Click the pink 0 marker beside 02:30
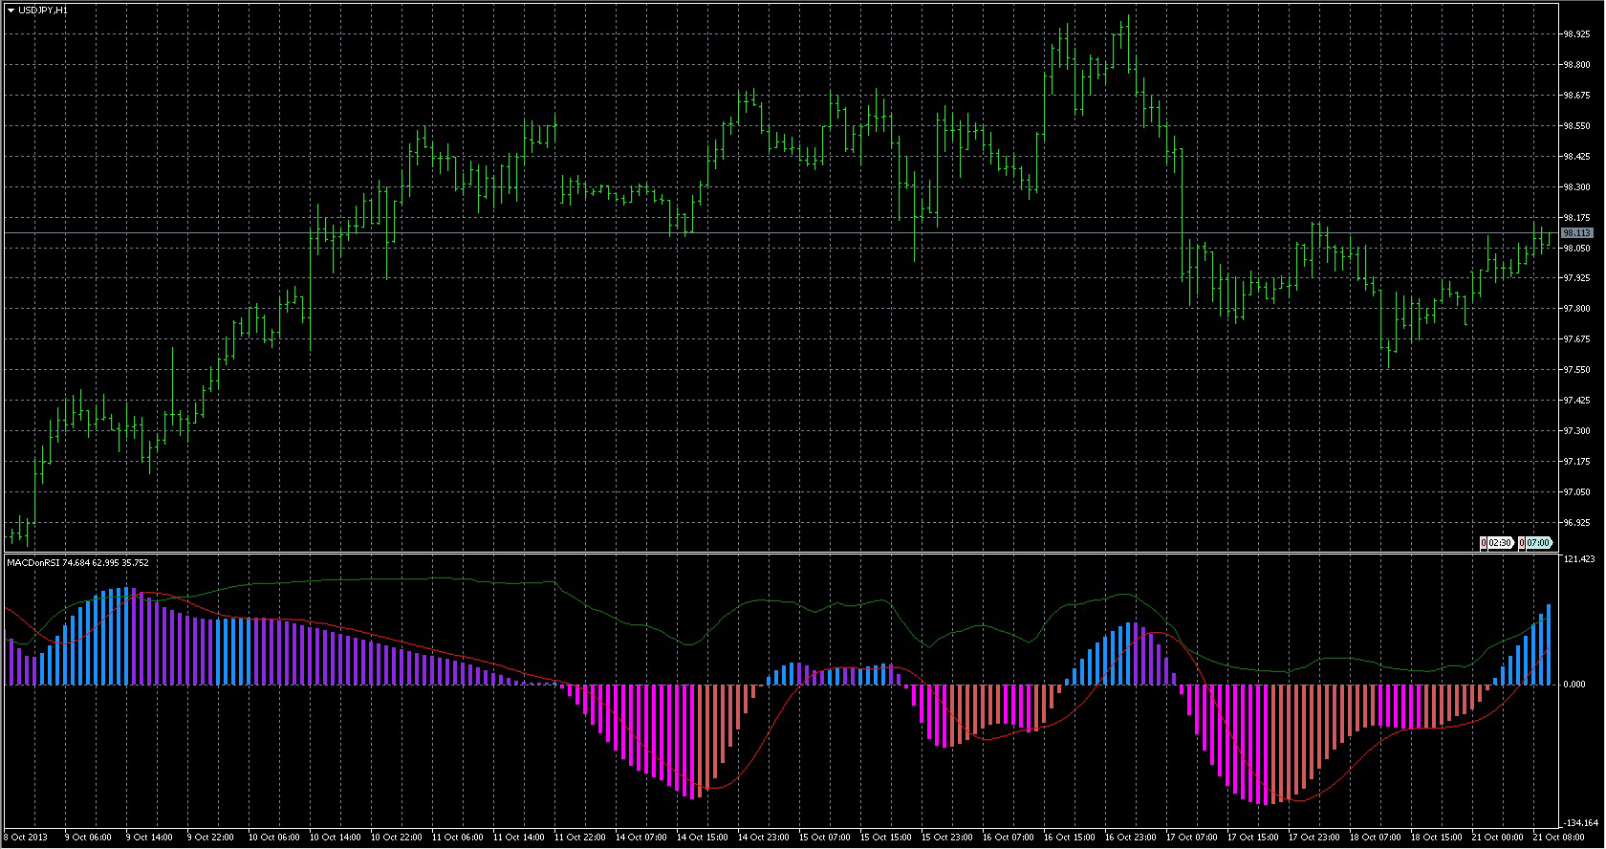This screenshot has height=849, width=1606. point(1484,543)
